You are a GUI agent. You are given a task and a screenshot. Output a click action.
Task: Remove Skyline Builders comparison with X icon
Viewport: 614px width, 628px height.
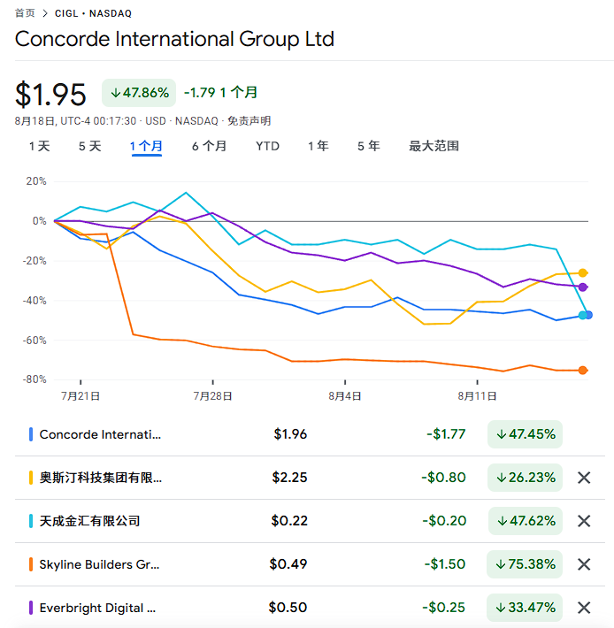(584, 564)
